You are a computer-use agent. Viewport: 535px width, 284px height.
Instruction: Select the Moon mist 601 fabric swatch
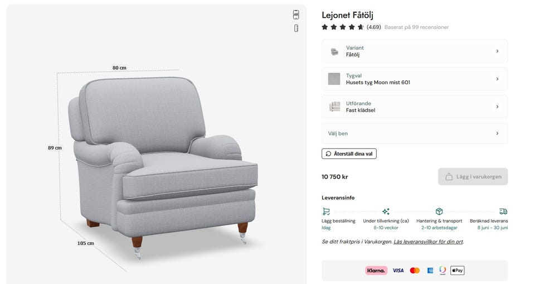click(334, 79)
